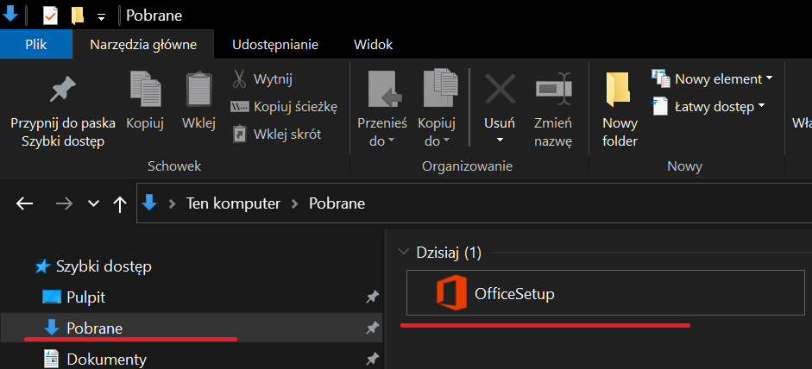Open the Plik menu tab
Viewport: 812px width, 369px height.
click(x=36, y=45)
